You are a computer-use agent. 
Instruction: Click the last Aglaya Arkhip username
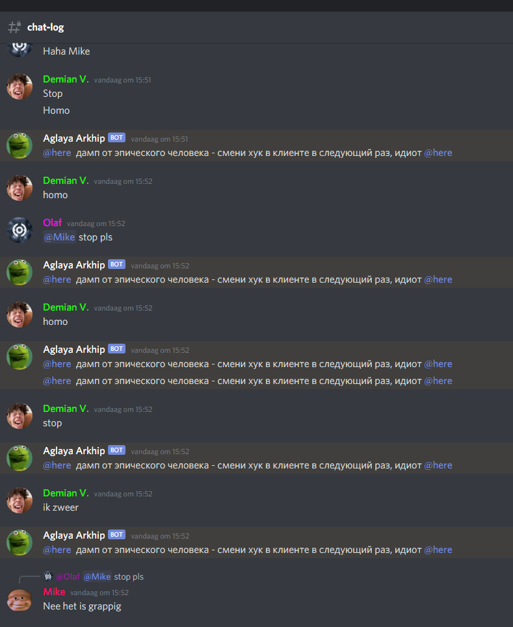[x=74, y=535]
